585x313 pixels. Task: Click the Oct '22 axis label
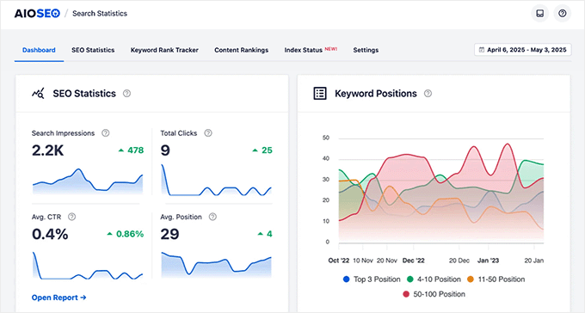[339, 261]
